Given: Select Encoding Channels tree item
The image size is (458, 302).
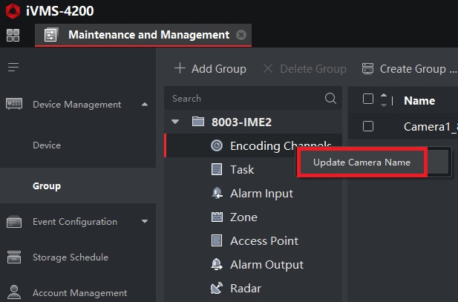Looking at the screenshot, I should point(253,145).
